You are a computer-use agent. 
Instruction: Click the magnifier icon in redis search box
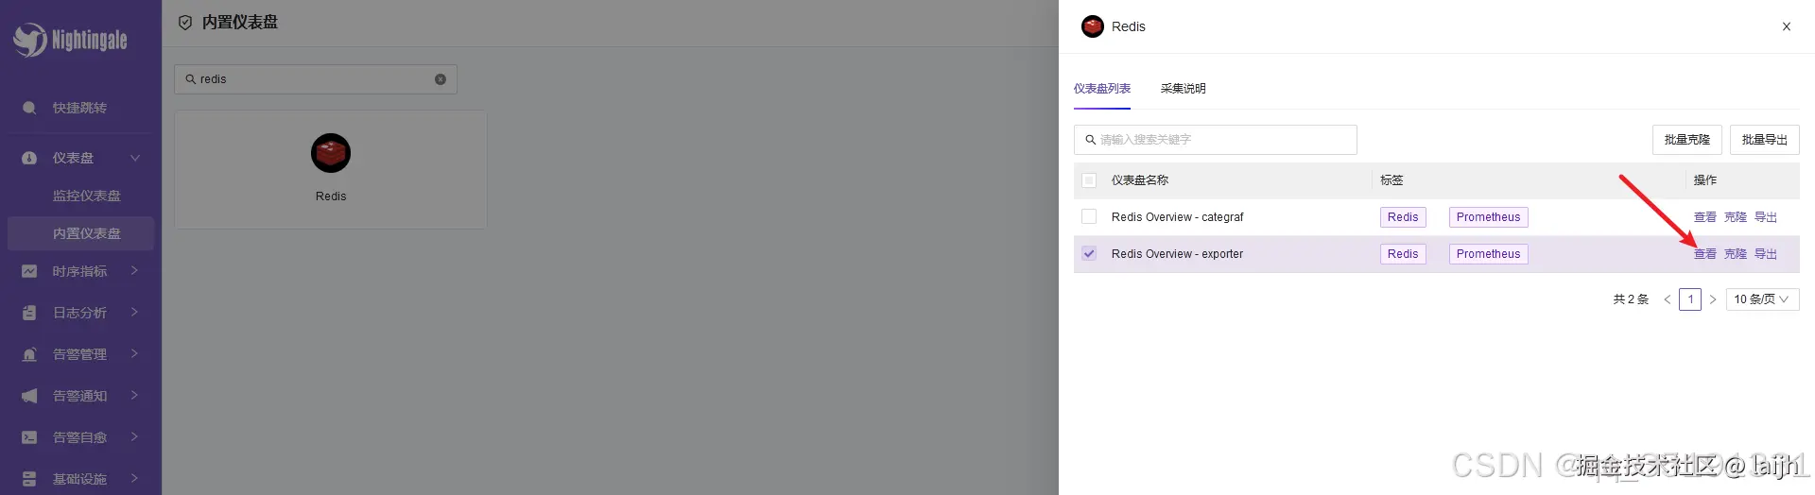[x=191, y=79]
